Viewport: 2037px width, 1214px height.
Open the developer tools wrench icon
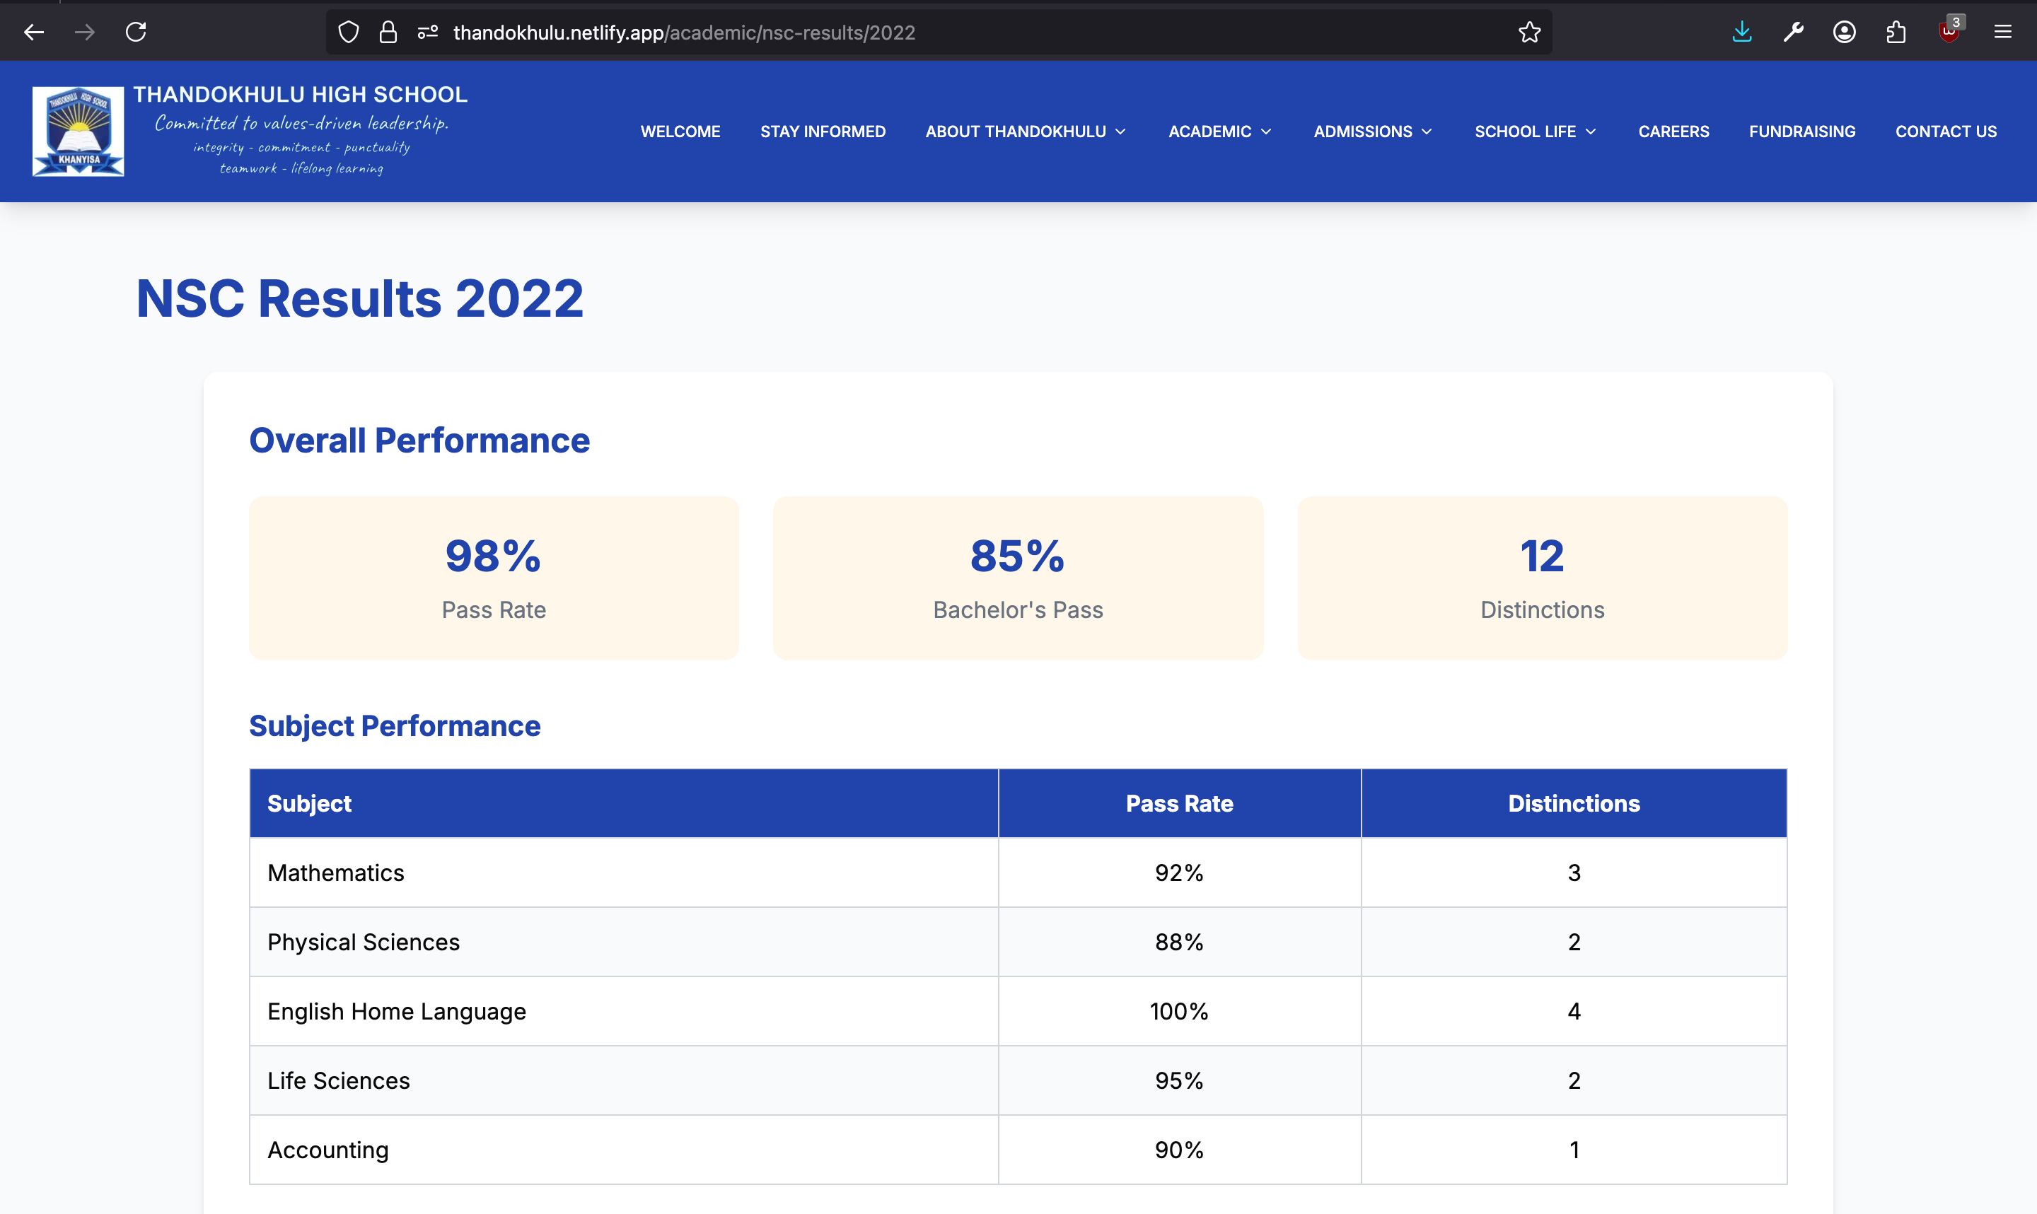point(1793,32)
